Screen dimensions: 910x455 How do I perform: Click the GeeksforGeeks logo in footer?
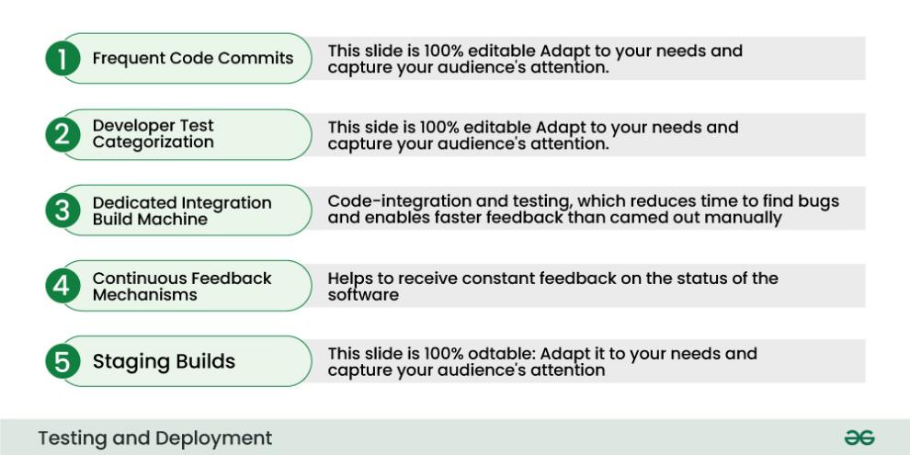(x=859, y=438)
